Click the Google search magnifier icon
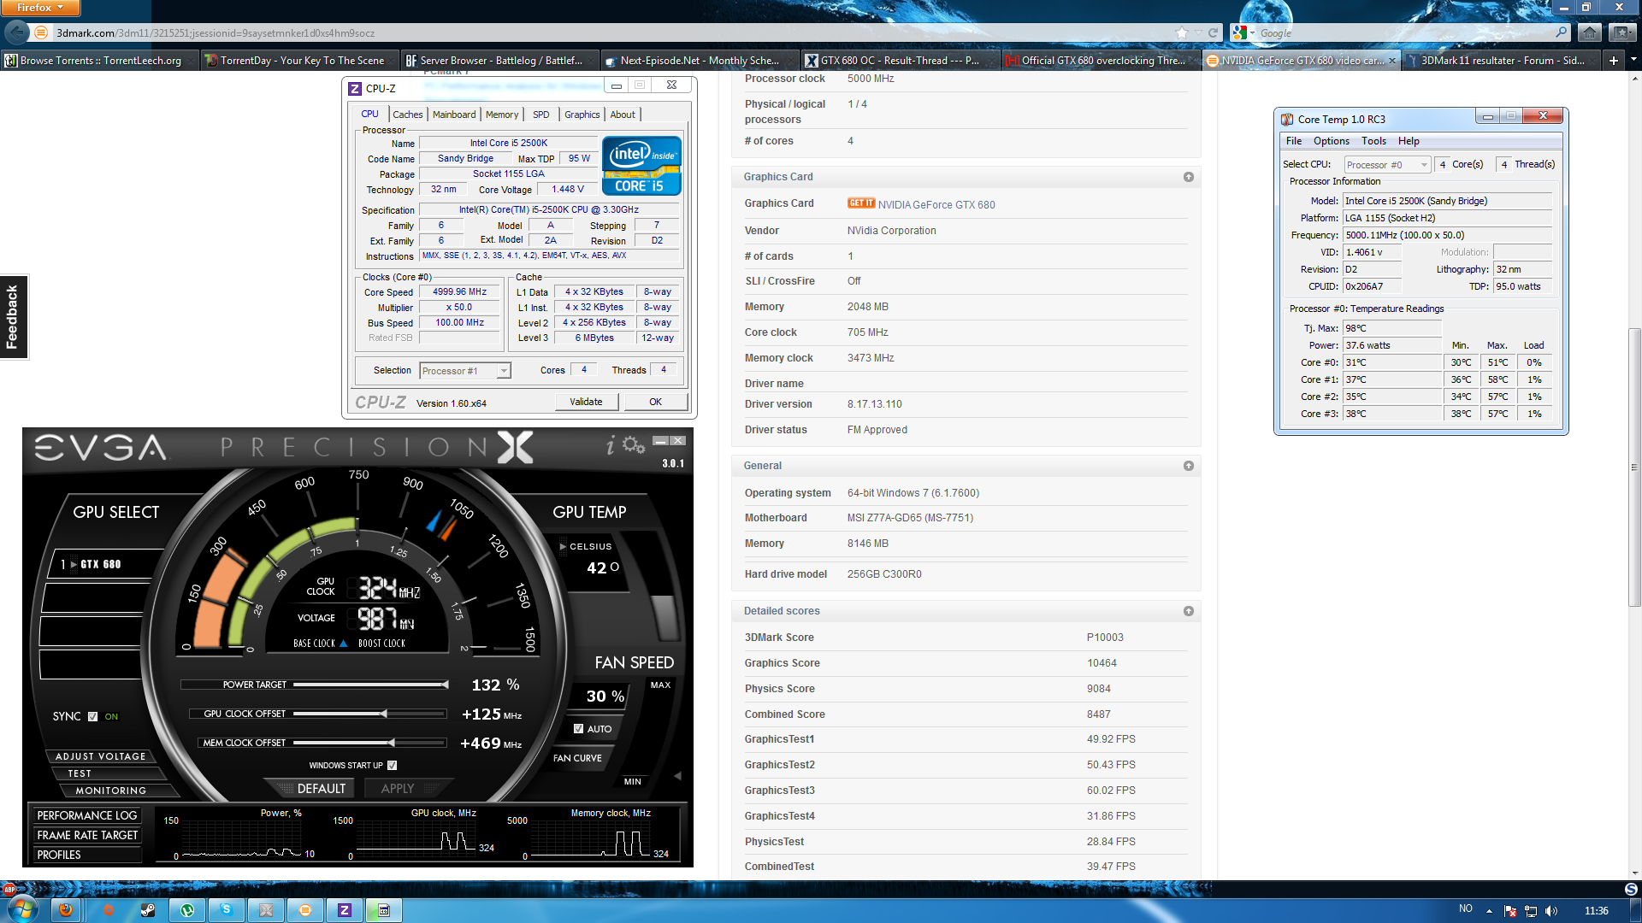This screenshot has height=923, width=1642. [x=1561, y=32]
